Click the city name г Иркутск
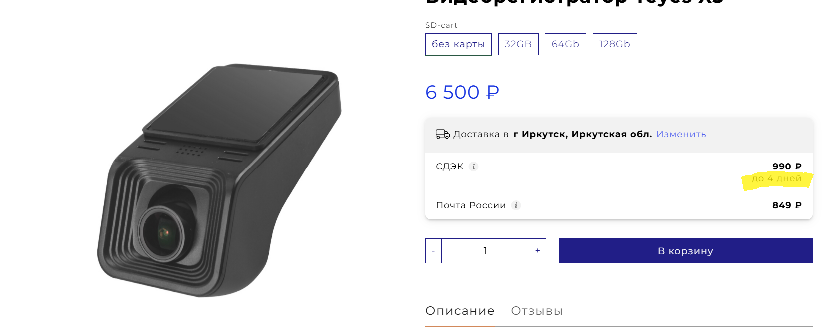The width and height of the screenshot is (836, 336). (541, 134)
